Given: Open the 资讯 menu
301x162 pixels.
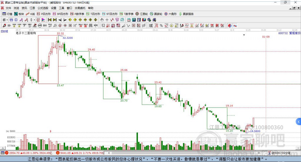Looking at the screenshot, I should point(24,8).
